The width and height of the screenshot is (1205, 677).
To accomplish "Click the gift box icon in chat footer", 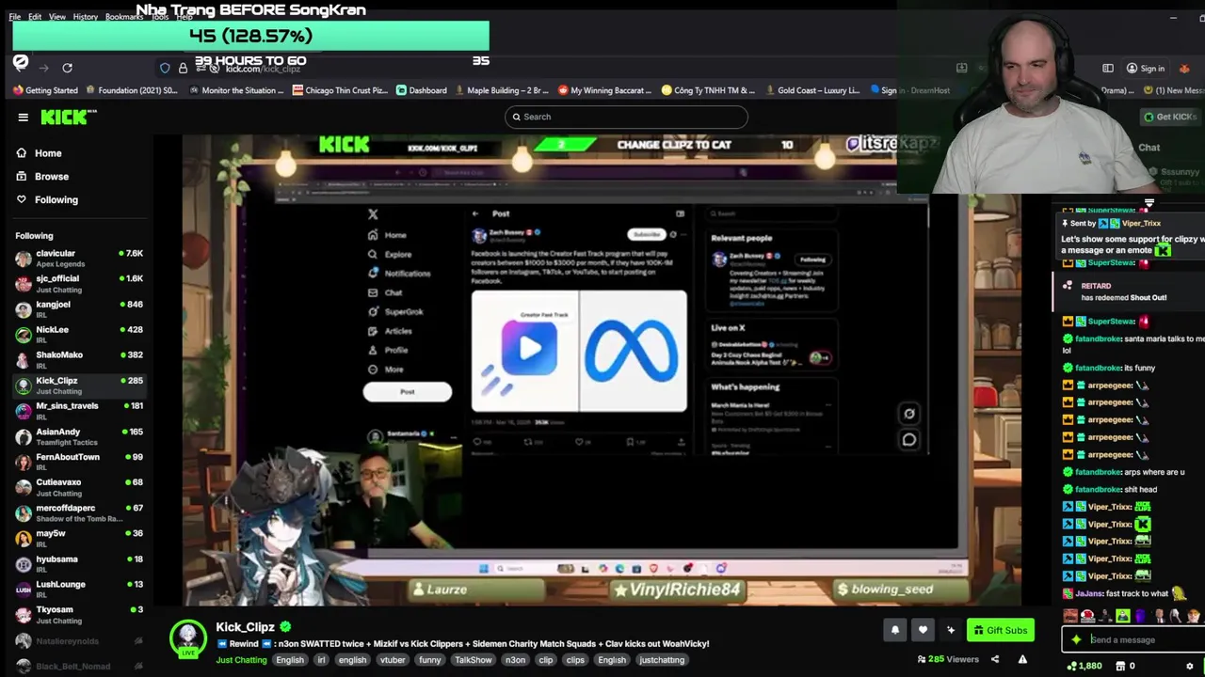I will pos(1120,666).
